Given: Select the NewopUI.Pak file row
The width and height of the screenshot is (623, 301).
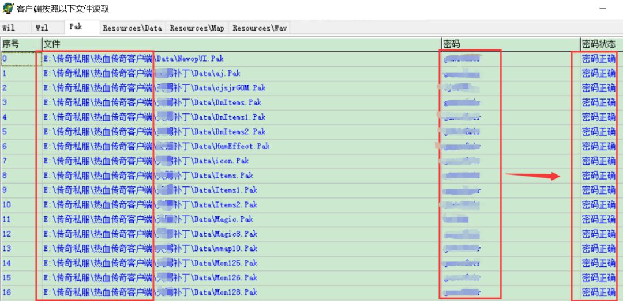Looking at the screenshot, I should coord(133,59).
